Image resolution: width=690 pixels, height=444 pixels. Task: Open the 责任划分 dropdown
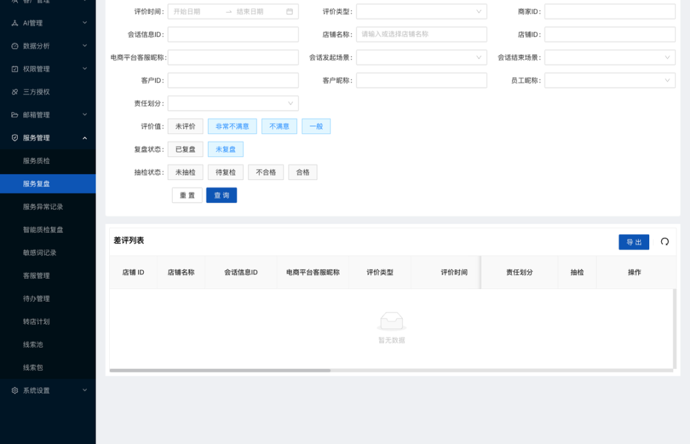[233, 103]
